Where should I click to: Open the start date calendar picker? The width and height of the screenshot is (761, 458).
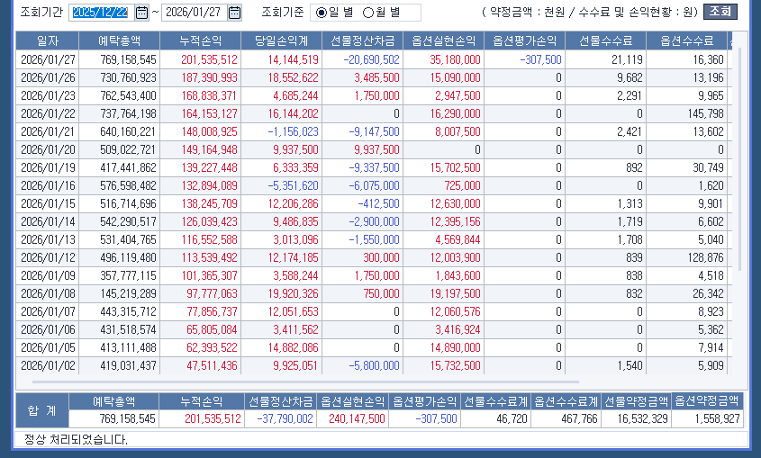(x=141, y=12)
